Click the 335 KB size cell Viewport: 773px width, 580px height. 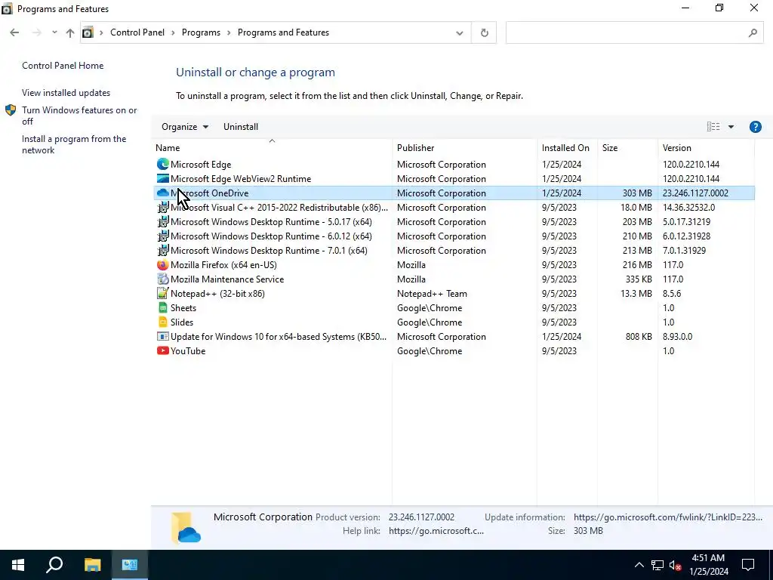pos(639,279)
